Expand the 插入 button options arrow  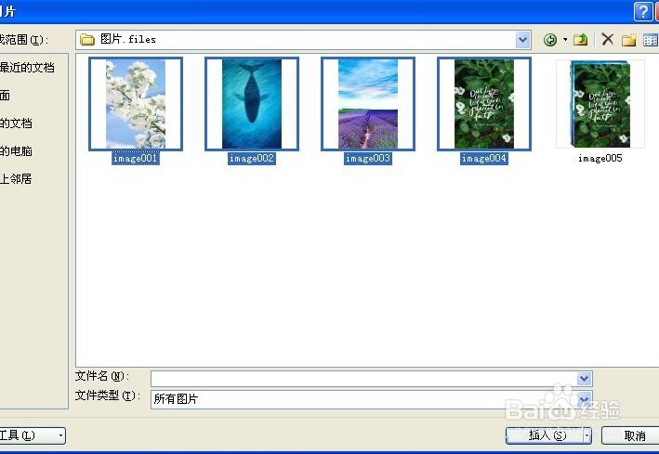587,435
